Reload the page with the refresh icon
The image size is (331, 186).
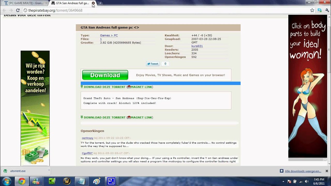coord(18,10)
